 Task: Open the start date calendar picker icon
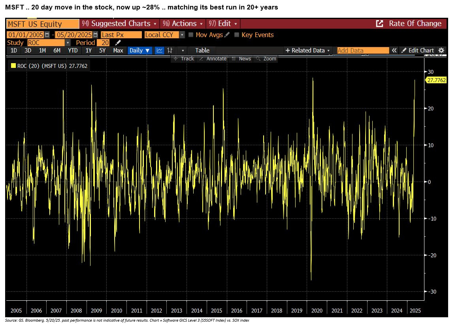[47, 35]
